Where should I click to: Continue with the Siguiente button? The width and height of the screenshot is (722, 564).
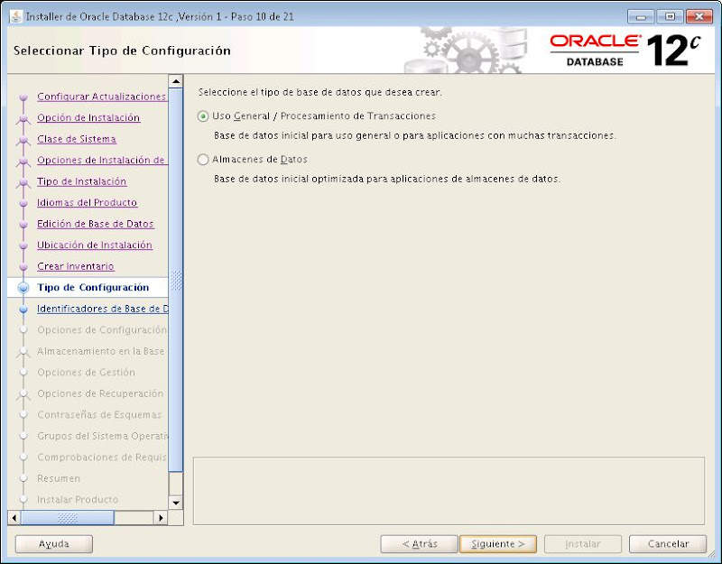click(x=498, y=544)
